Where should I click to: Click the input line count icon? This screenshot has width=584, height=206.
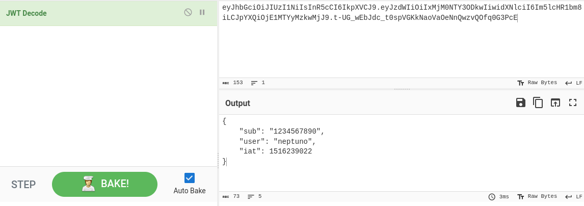point(254,83)
